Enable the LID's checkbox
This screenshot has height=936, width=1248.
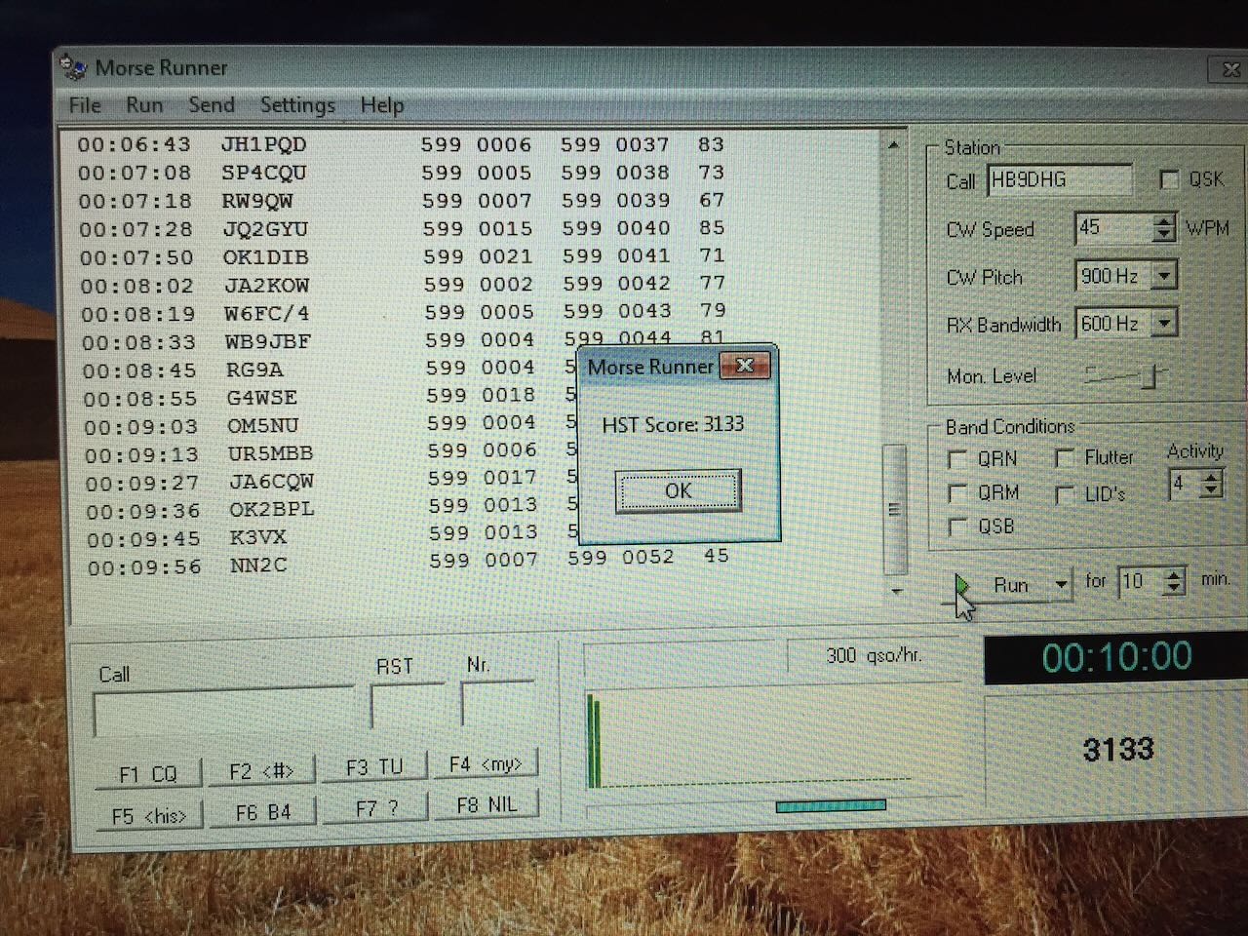[x=1065, y=494]
